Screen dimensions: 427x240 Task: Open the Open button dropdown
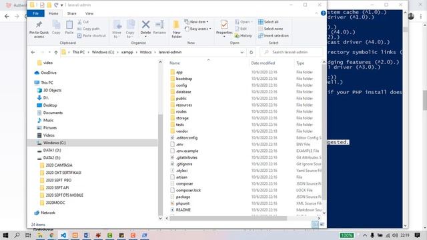pos(244,22)
